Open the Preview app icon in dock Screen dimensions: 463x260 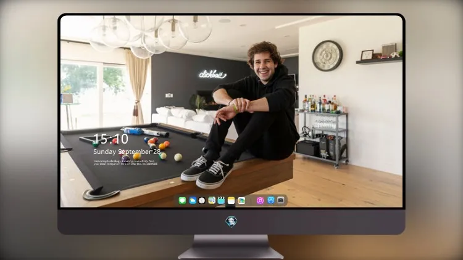(x=212, y=201)
